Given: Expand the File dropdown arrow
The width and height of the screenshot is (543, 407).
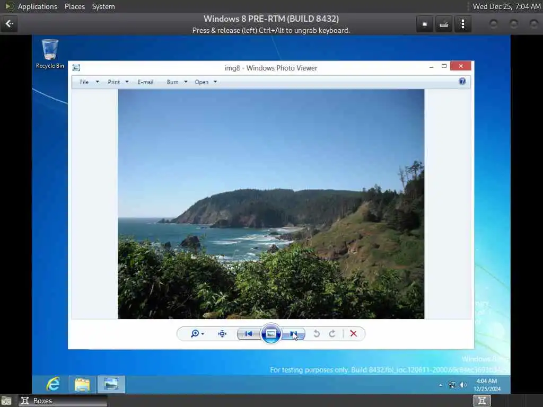Looking at the screenshot, I should (98, 82).
